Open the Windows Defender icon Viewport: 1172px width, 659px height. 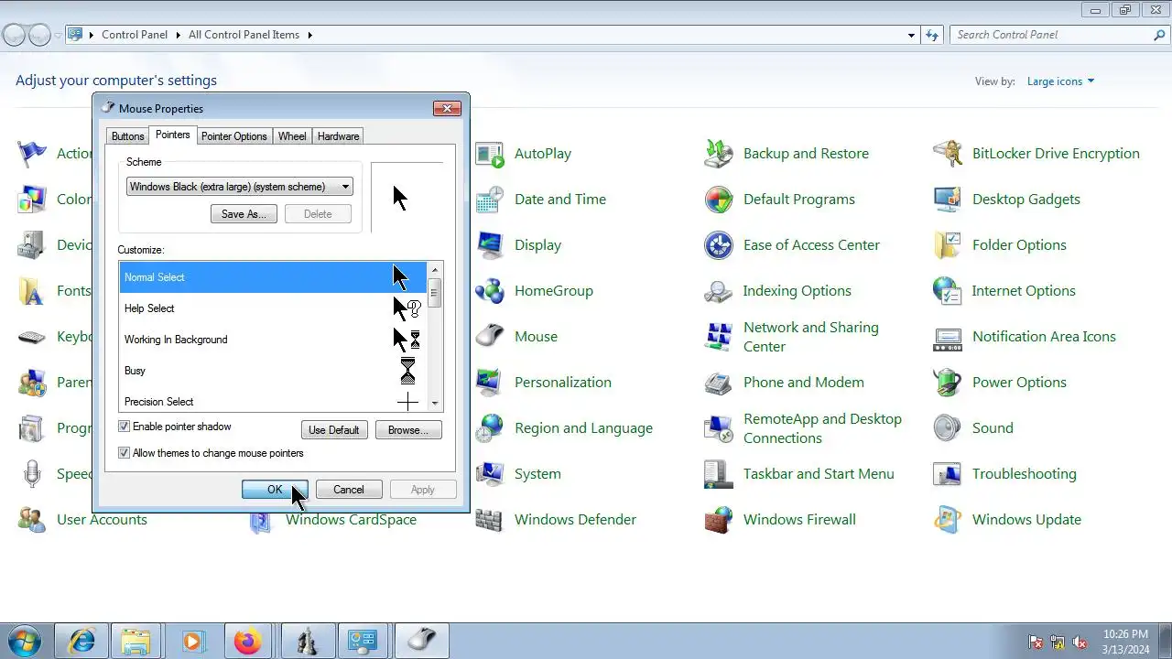(490, 520)
